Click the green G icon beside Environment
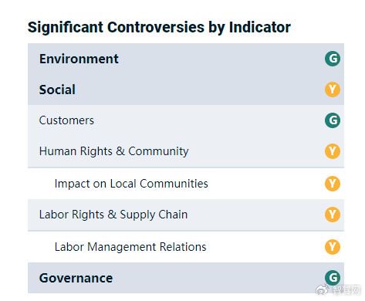This screenshot has height=301, width=365. pos(333,59)
